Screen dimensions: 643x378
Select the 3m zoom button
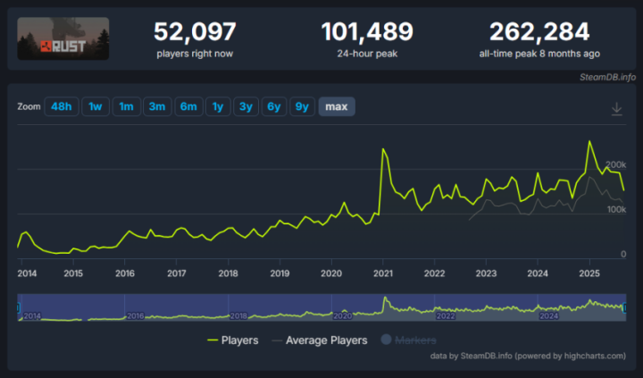(x=157, y=106)
